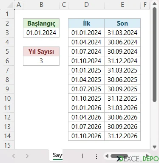Select row 2 header

(x=7, y=23)
